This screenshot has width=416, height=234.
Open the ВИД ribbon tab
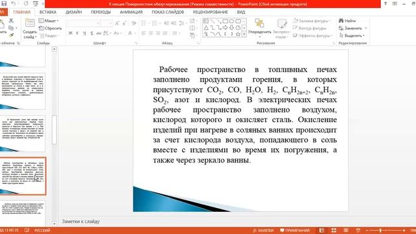point(241,12)
